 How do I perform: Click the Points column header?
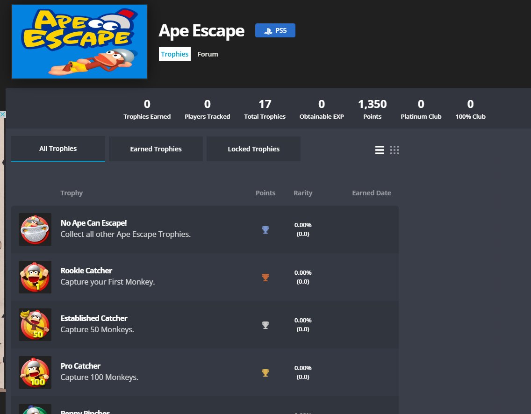265,193
